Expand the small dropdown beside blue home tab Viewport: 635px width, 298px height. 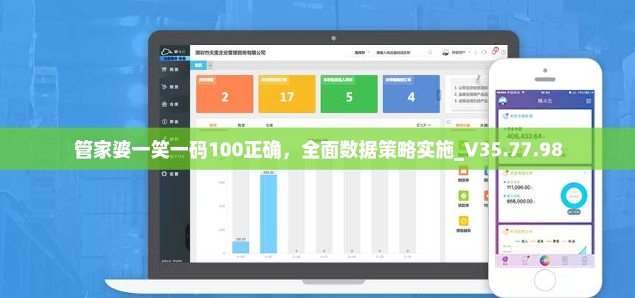(210, 65)
